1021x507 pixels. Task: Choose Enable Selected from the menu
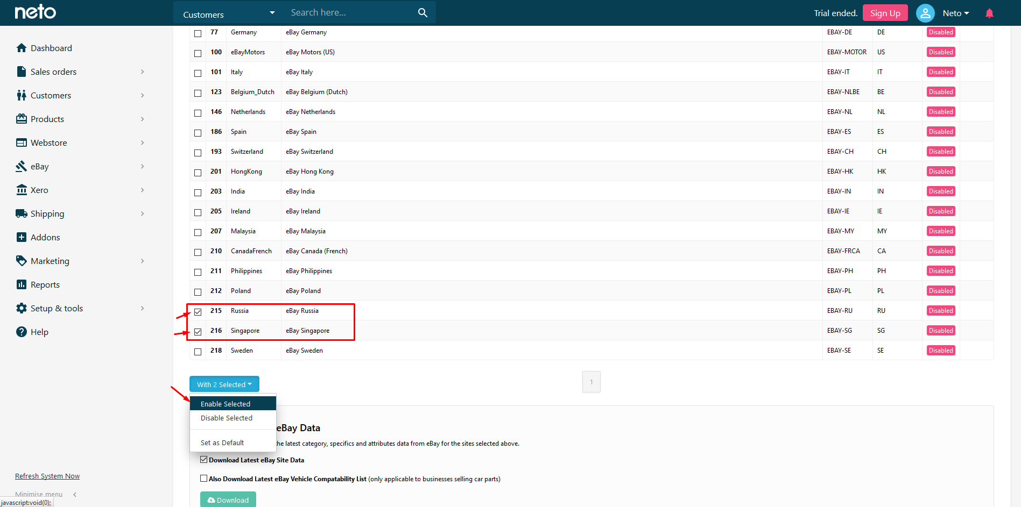[x=233, y=404]
